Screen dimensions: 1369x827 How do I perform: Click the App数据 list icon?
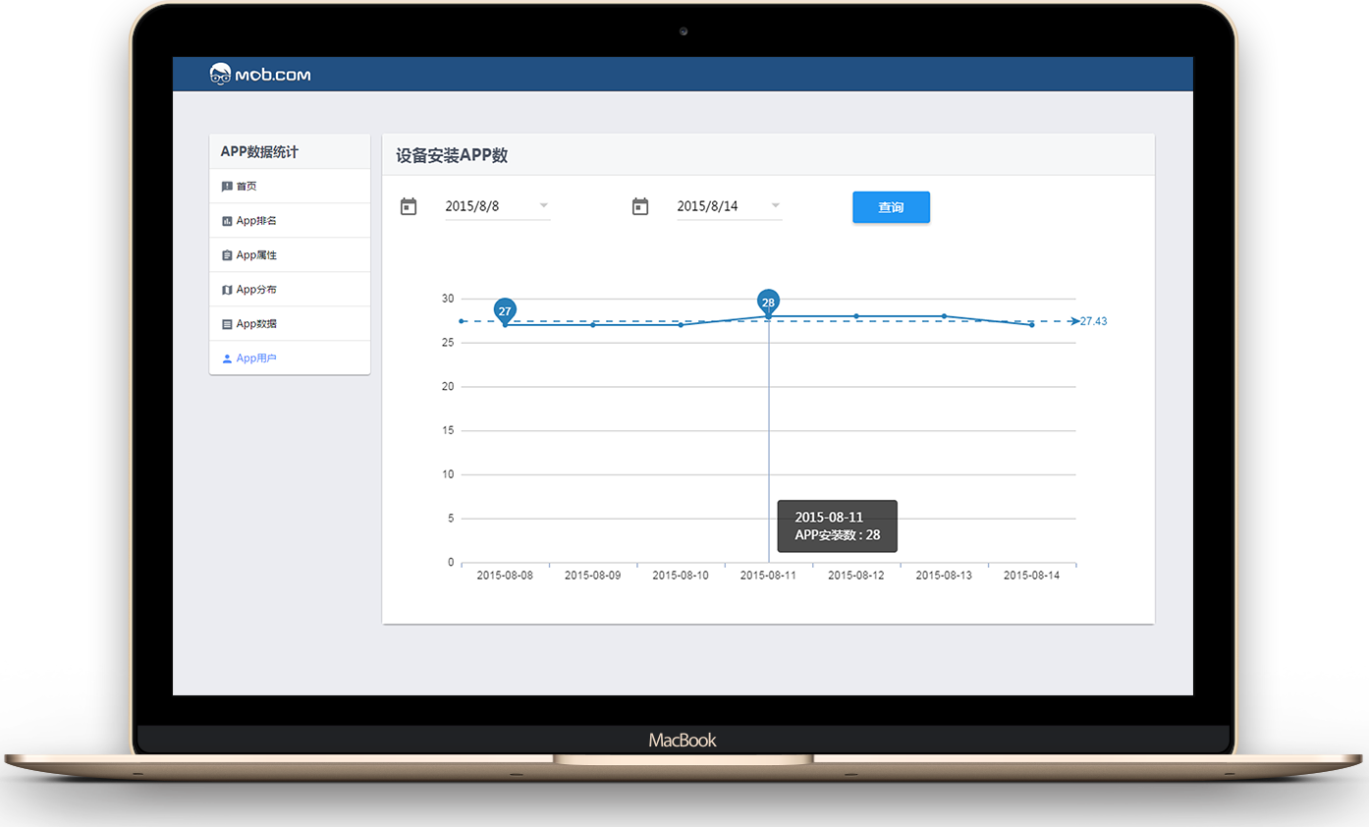(227, 324)
